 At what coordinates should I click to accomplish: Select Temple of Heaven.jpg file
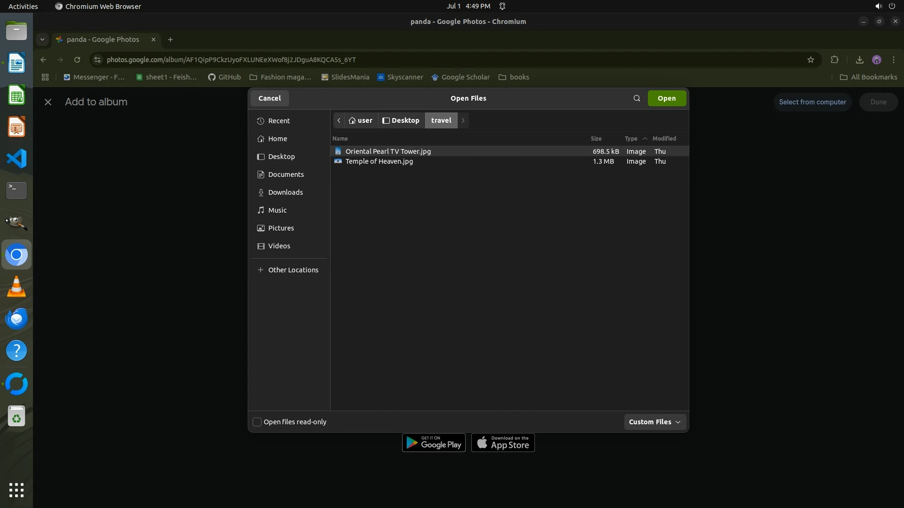[379, 161]
